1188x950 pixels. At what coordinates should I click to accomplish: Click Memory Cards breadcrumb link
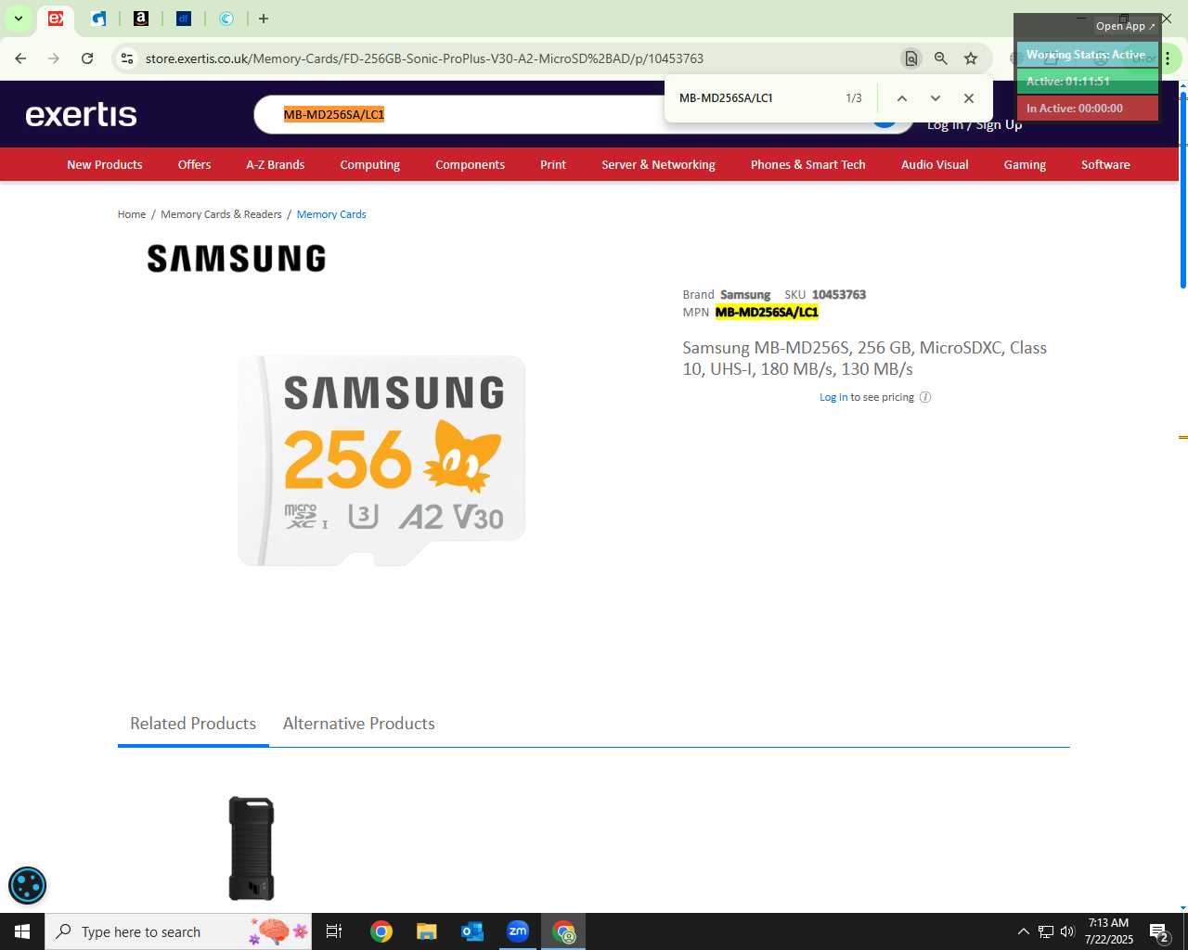coord(331,214)
